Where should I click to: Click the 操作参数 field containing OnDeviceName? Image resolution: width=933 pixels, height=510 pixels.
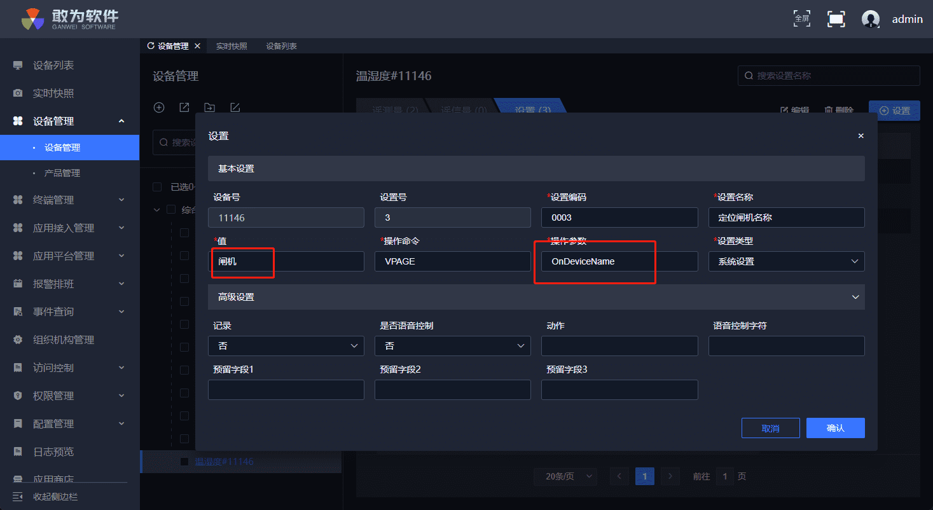pyautogui.click(x=619, y=261)
